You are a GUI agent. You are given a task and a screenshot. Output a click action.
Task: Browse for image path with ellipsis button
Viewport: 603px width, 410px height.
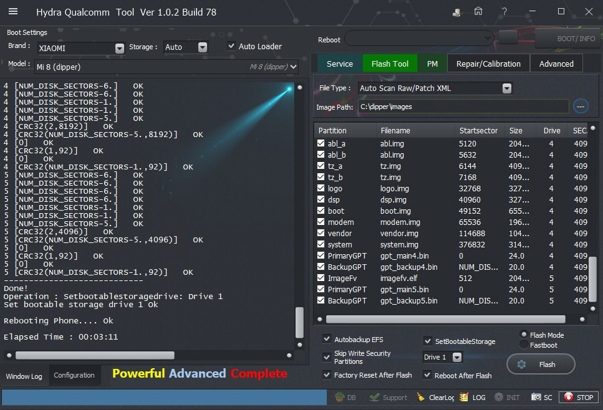coord(581,107)
